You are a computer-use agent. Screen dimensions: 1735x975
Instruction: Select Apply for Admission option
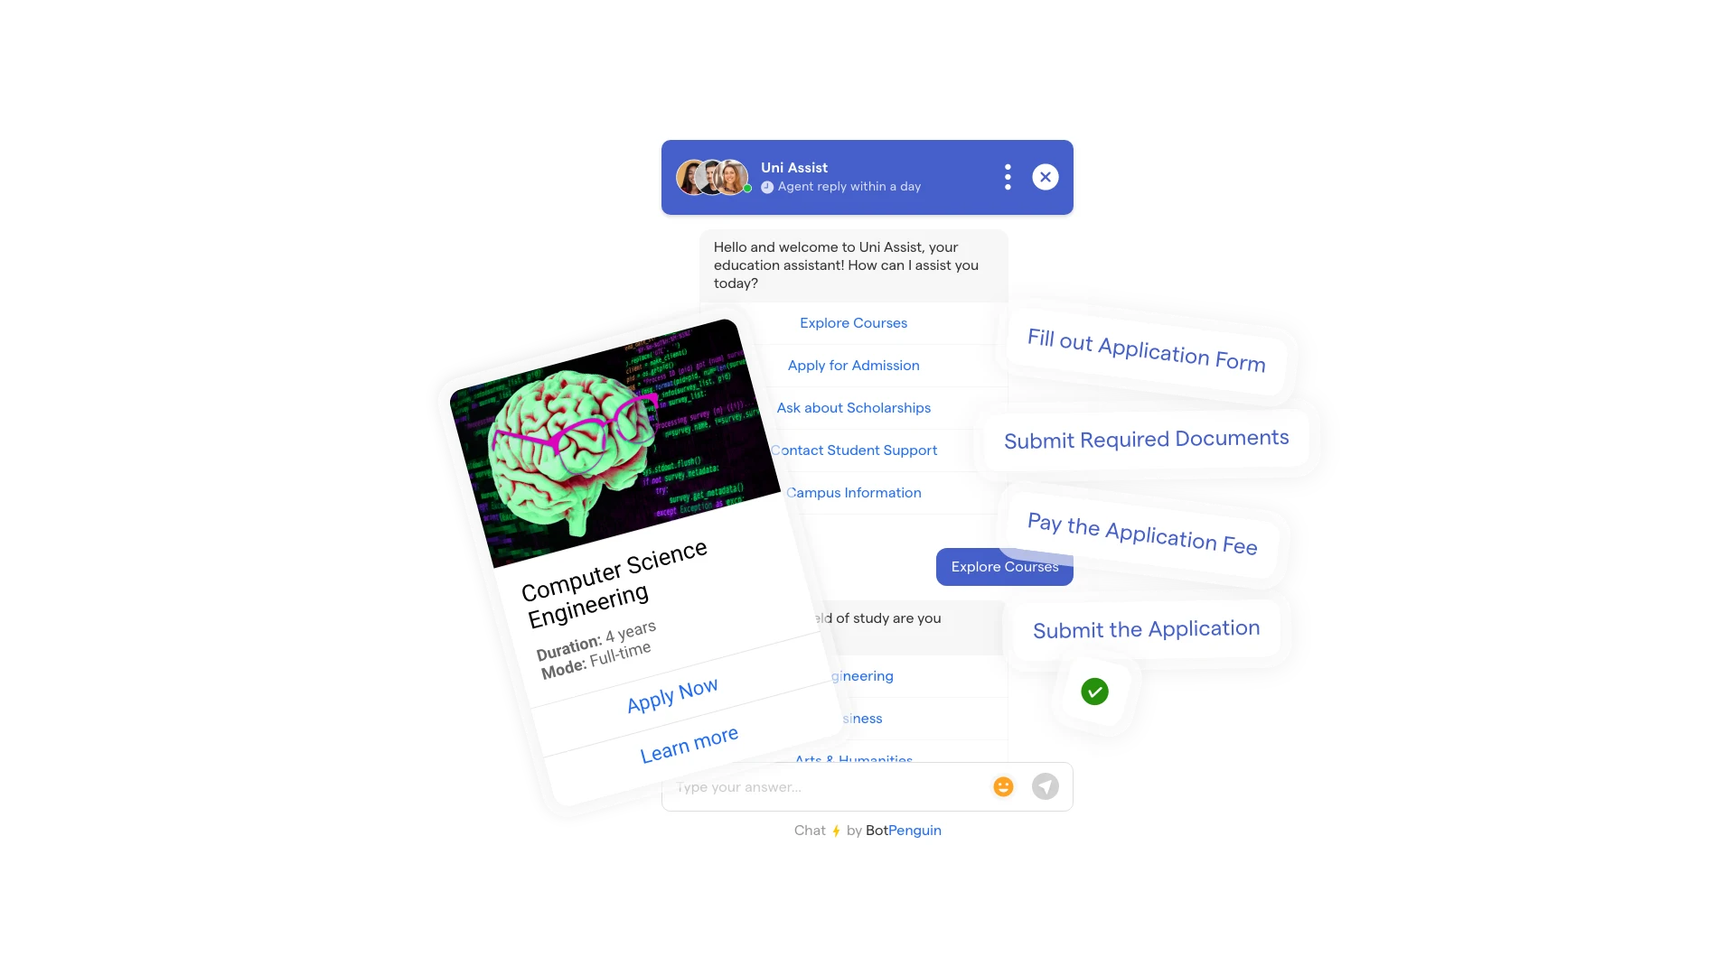pyautogui.click(x=853, y=365)
